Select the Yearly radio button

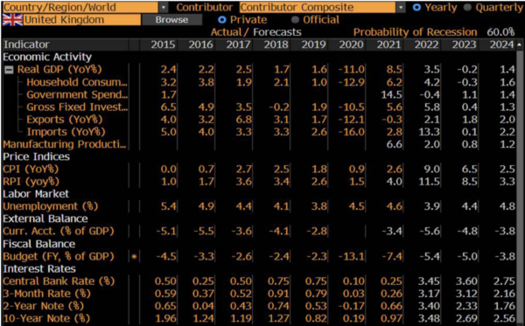coord(416,7)
